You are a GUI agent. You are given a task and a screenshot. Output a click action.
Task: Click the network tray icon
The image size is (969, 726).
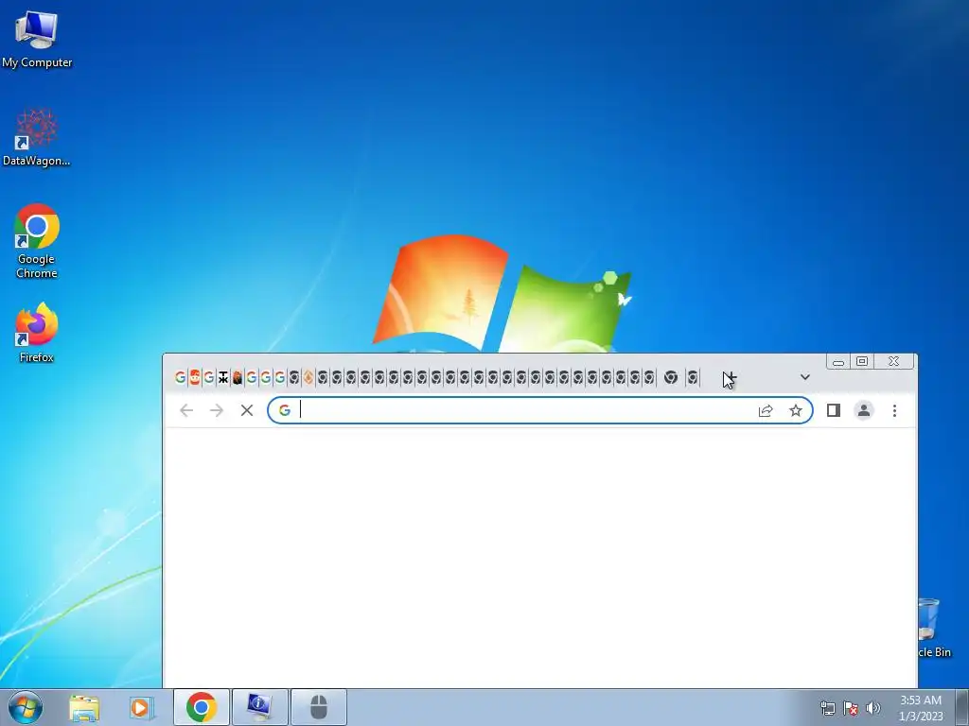pos(827,708)
